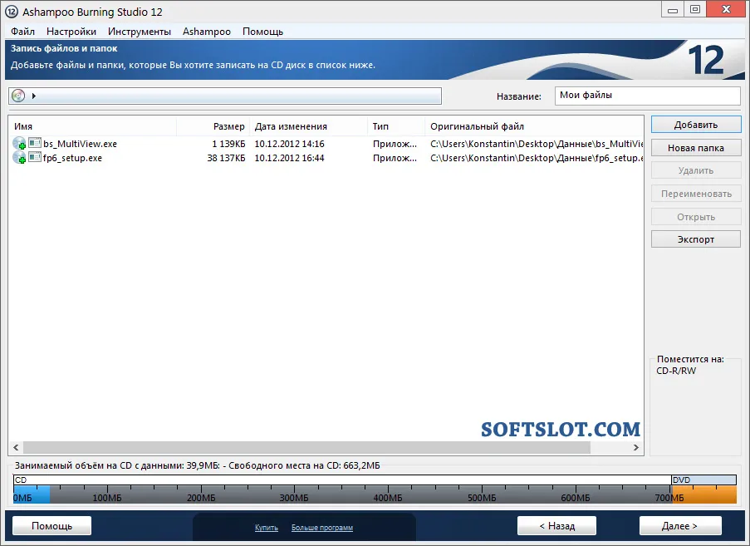Open the Больше программ link
This screenshot has height=546, width=750.
point(322,528)
